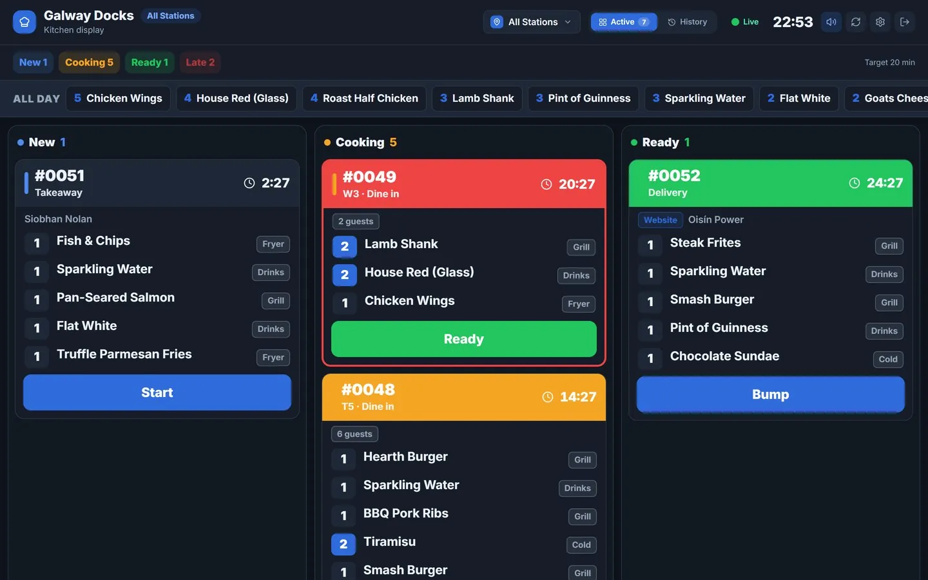This screenshot has height=580, width=928.
Task: Start order #0051
Action: (157, 392)
